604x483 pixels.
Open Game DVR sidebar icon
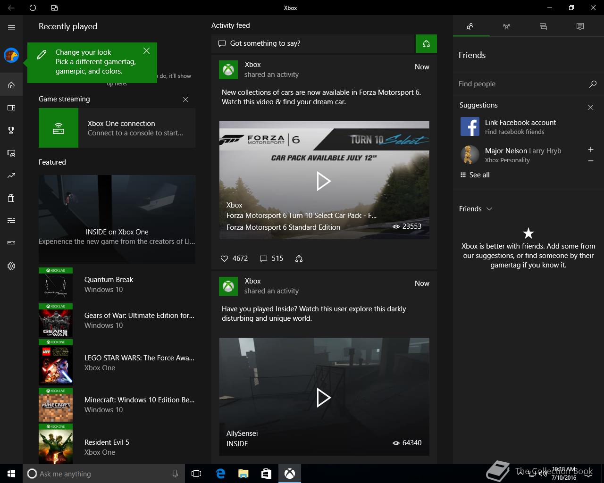coord(11,153)
